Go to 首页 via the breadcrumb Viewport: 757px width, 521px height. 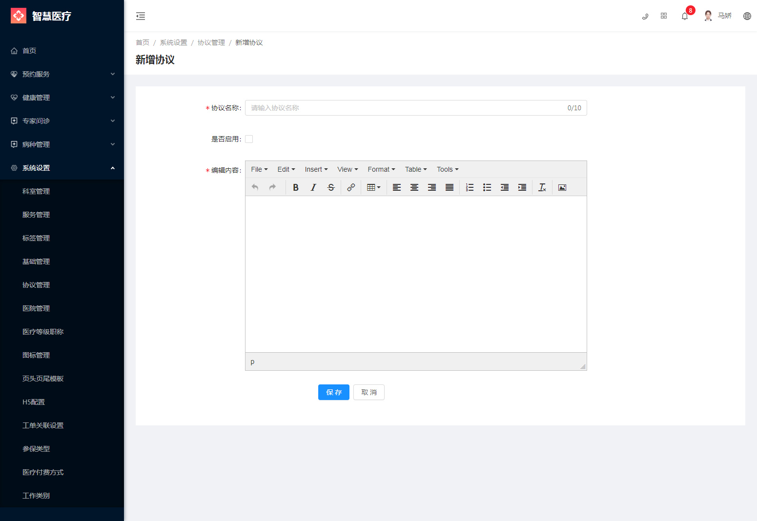click(143, 42)
